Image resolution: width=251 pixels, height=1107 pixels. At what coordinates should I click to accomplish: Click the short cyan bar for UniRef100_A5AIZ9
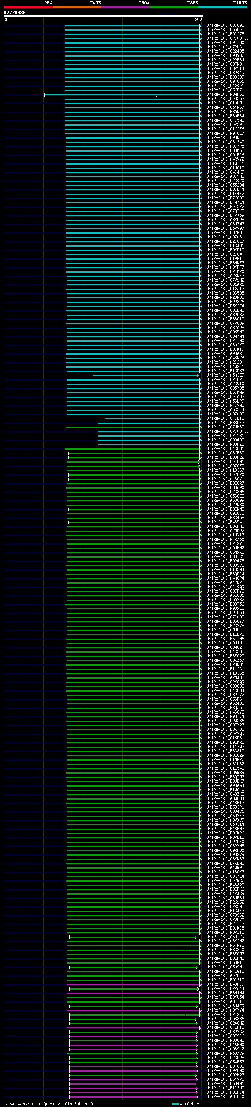tap(146, 375)
